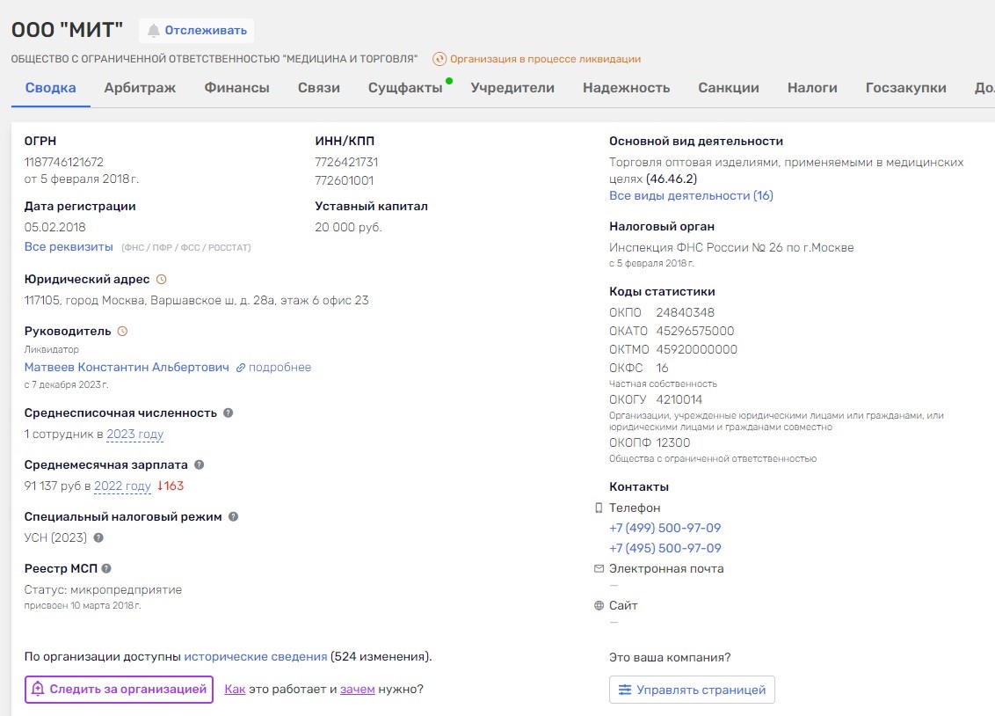Open the исторические сведения link
Image resolution: width=995 pixels, height=716 pixels.
tap(256, 656)
